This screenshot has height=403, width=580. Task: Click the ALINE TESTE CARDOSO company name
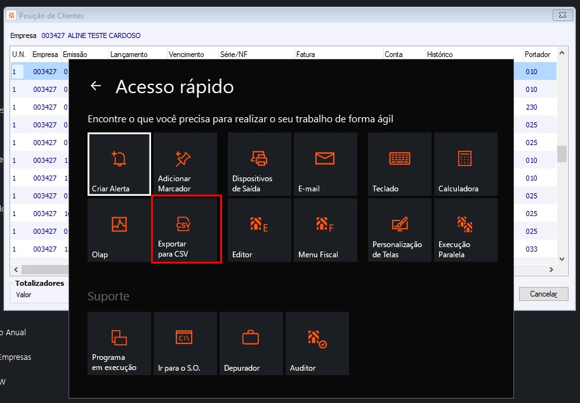click(104, 36)
